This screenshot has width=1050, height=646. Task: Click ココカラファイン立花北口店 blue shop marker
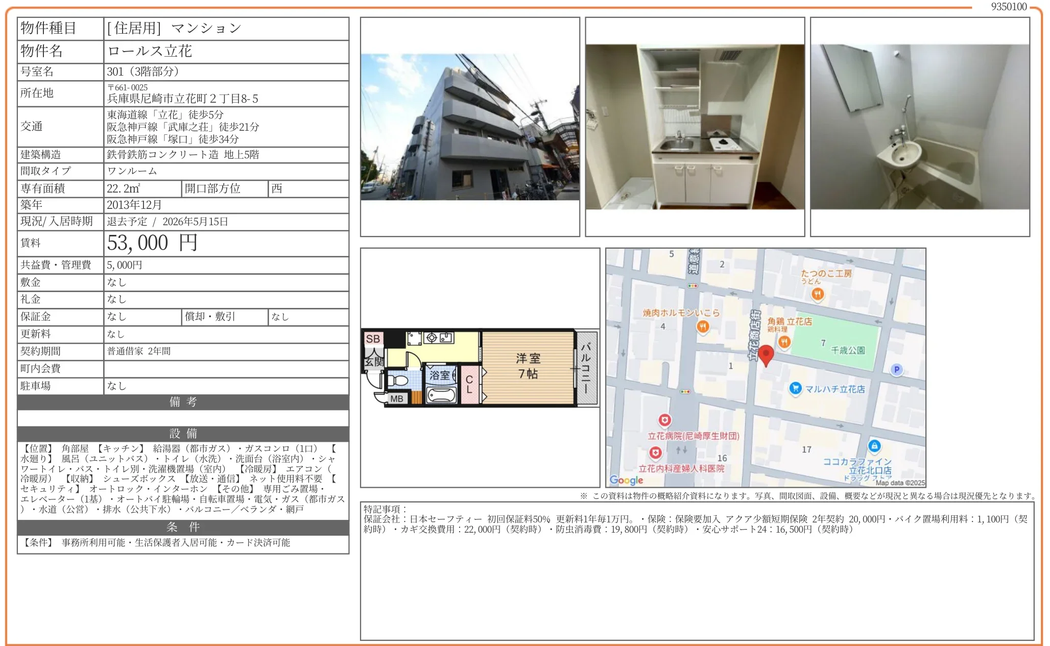click(874, 446)
